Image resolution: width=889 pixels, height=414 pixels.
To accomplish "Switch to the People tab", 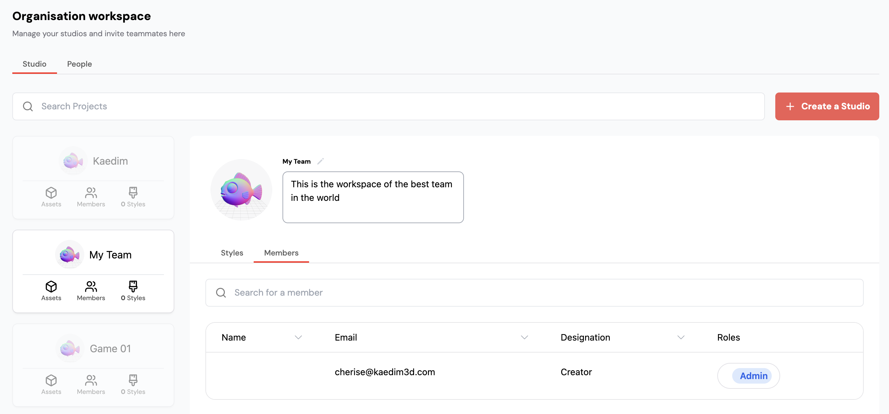I will tap(79, 64).
